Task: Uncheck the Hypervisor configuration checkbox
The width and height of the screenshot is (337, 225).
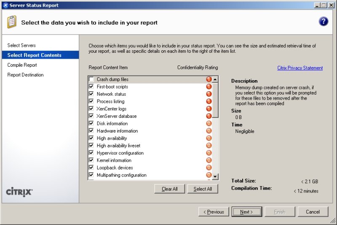Action: coord(91,153)
